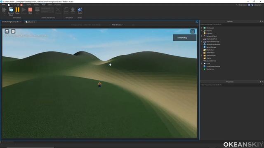Select the ReplicatedFirst icon
264x148 pixels.
[205, 39]
